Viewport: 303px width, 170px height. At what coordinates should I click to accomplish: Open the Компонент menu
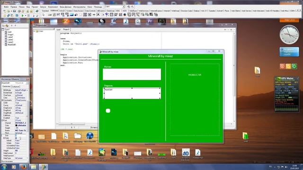pos(53,7)
